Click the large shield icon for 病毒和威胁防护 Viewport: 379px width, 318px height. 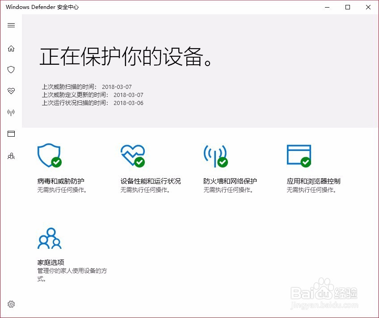(x=50, y=155)
